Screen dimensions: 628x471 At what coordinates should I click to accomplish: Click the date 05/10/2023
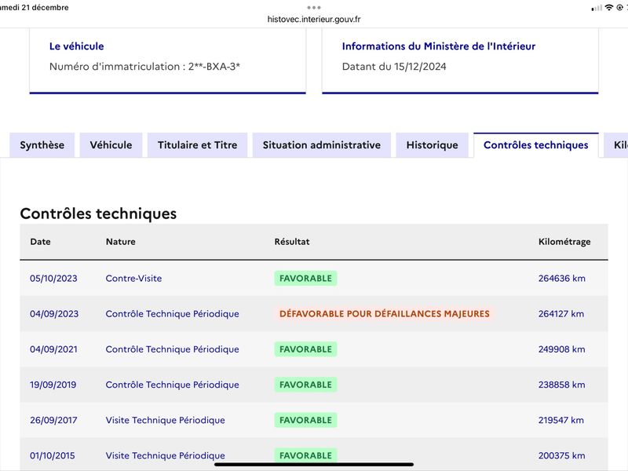[x=53, y=279]
